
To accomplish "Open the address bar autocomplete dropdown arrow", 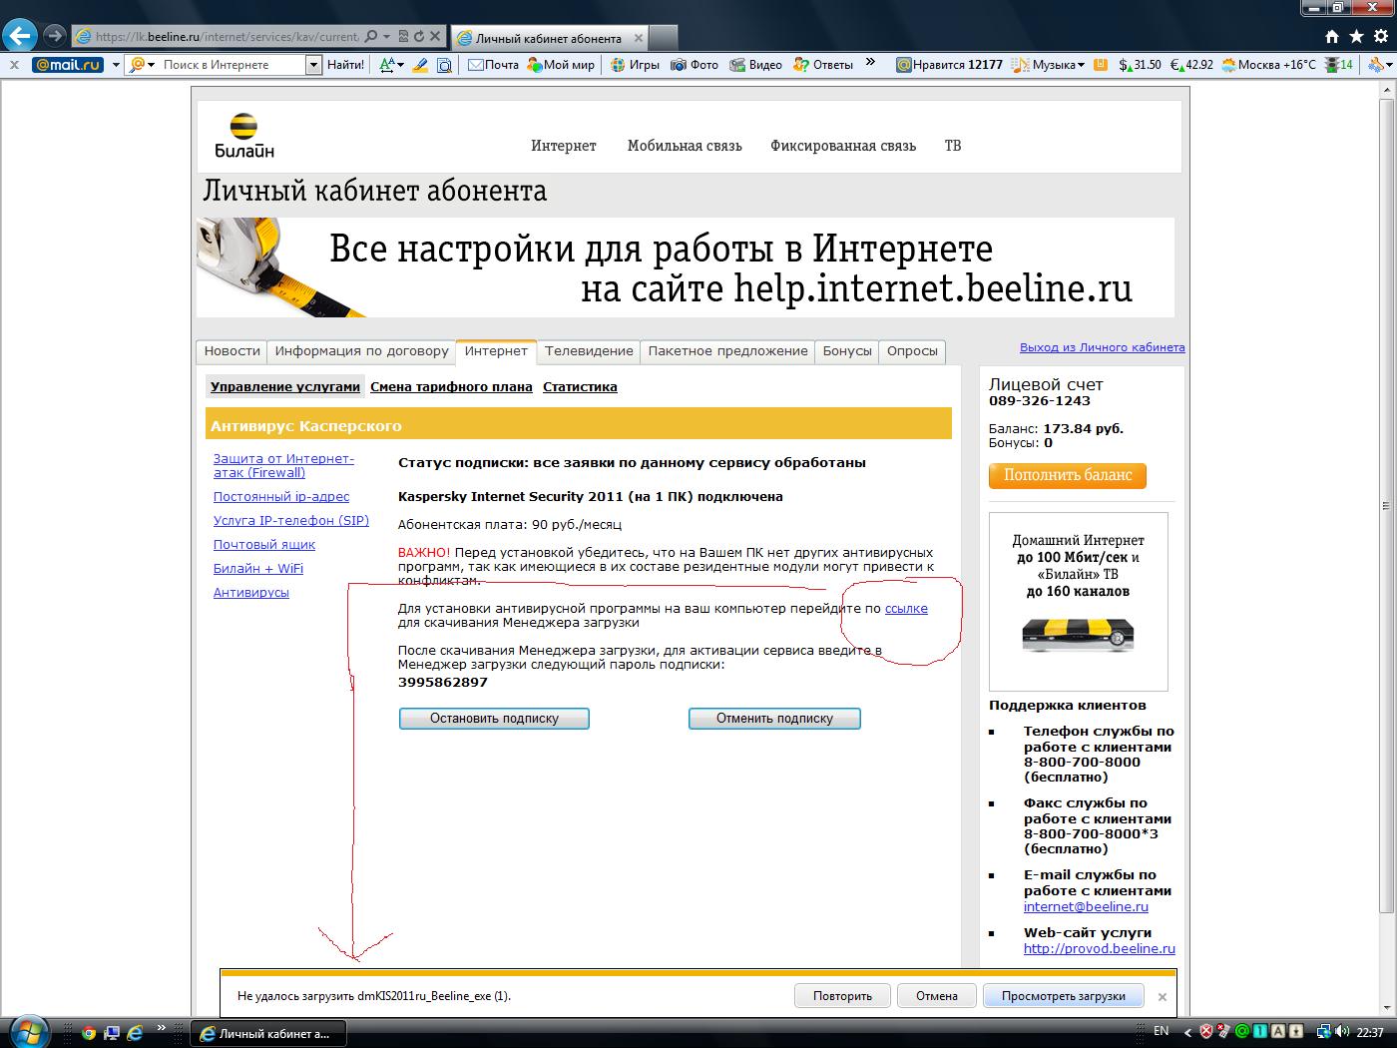I will (387, 36).
